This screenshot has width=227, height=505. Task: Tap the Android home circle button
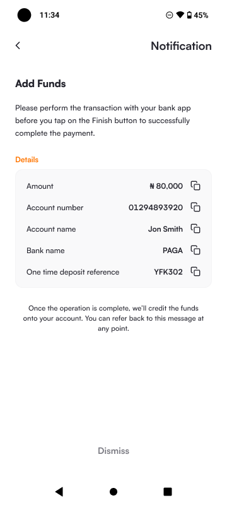113,492
